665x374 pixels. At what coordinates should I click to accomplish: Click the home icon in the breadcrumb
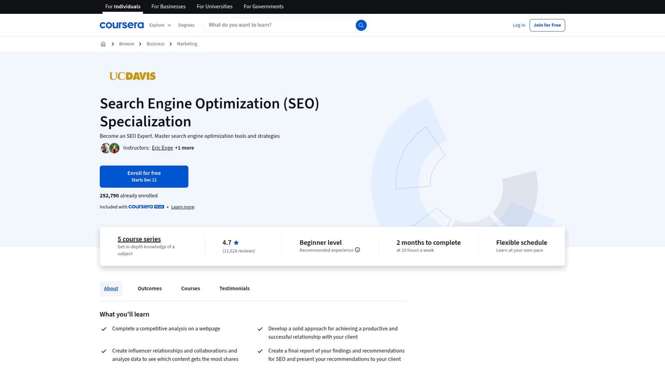pyautogui.click(x=103, y=43)
